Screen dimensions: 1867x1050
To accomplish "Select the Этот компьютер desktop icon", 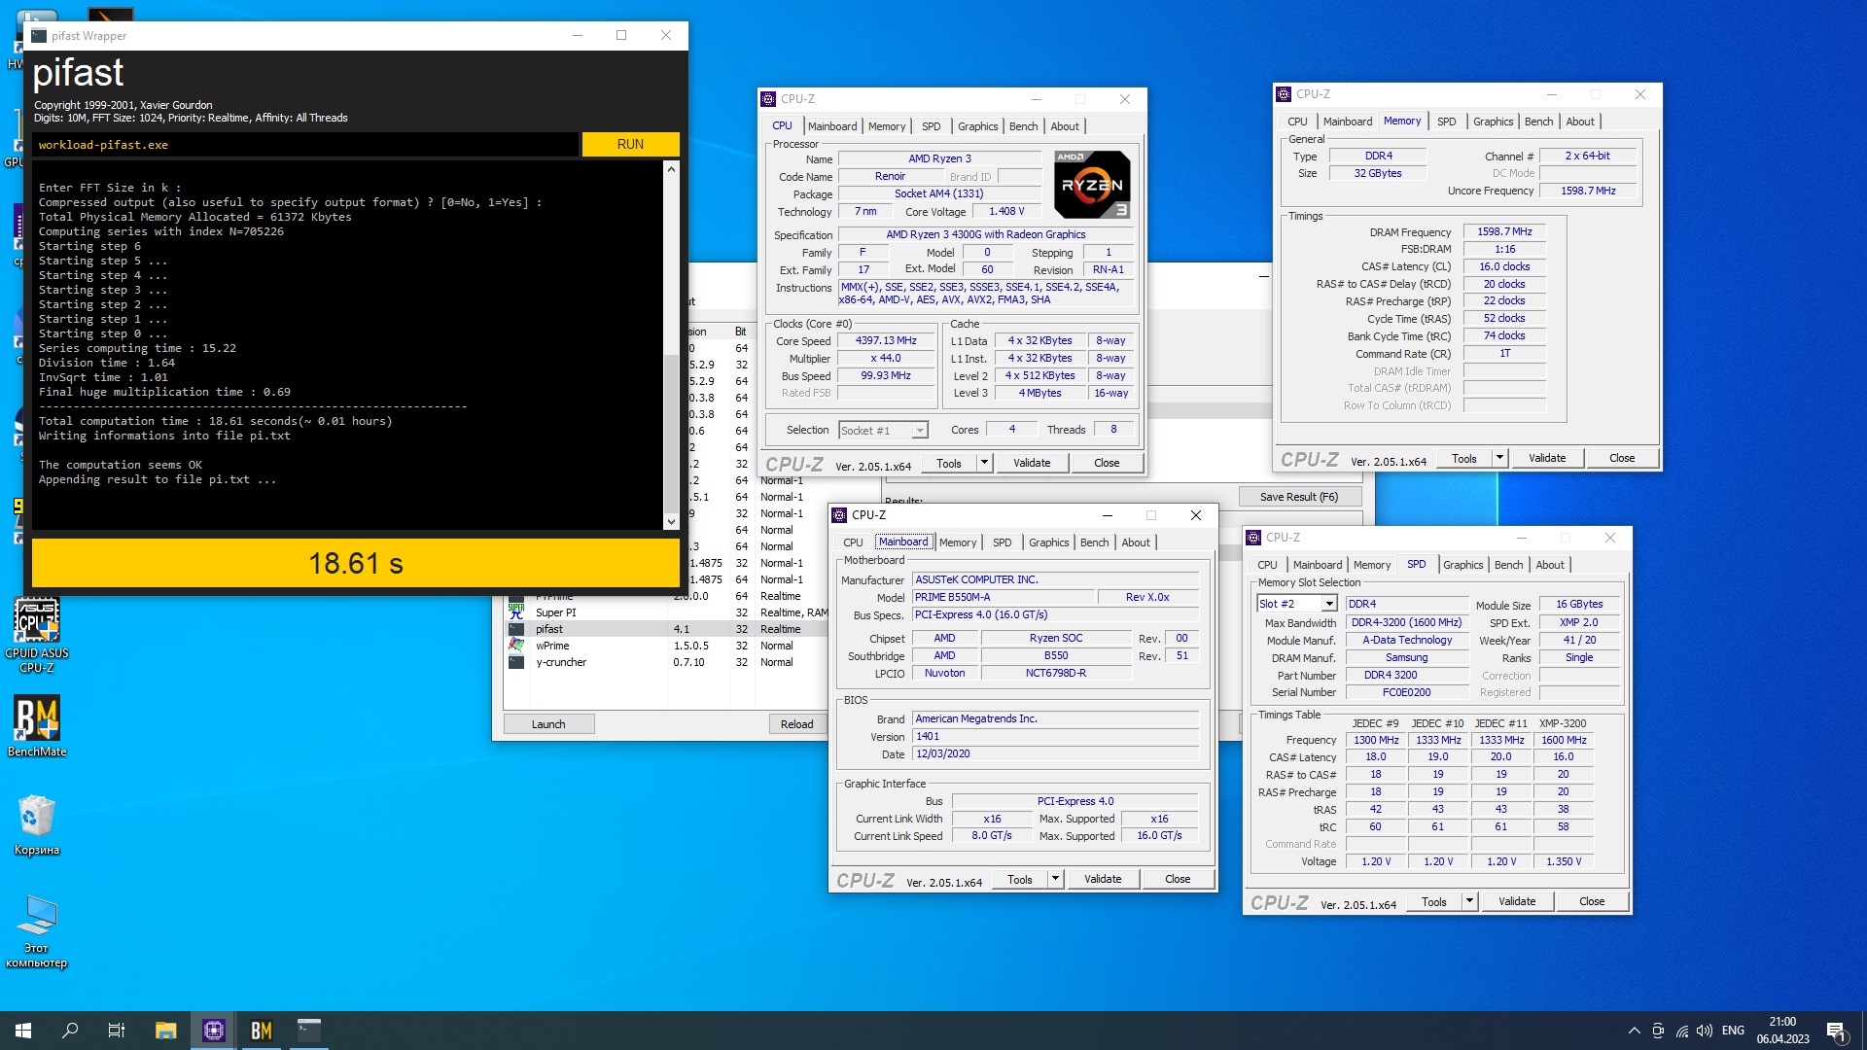I will (x=37, y=930).
